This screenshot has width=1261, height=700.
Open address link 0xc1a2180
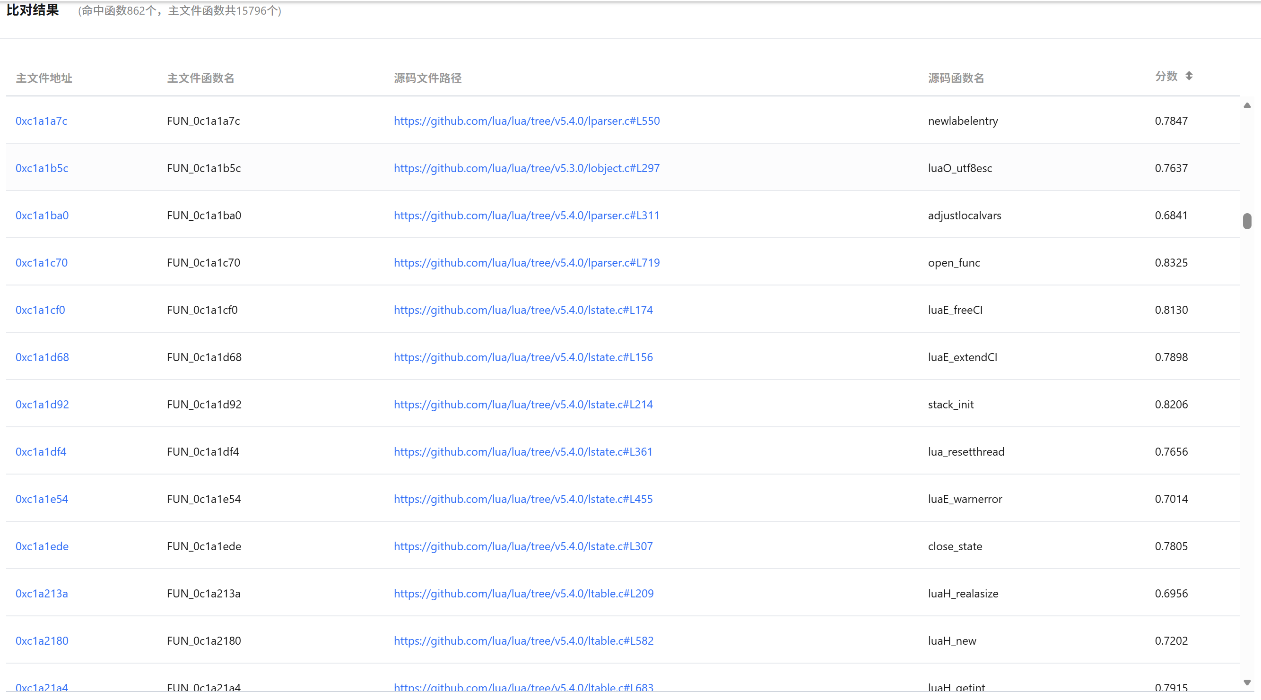(42, 641)
